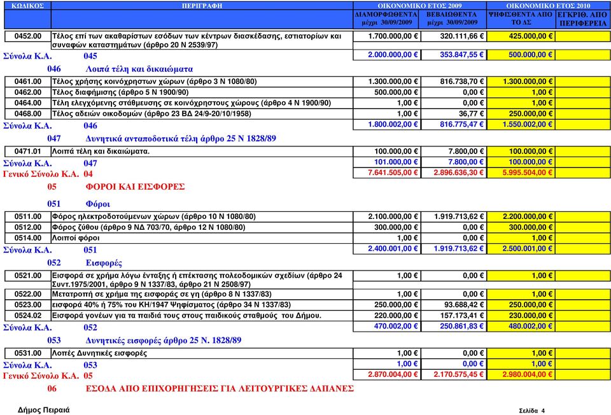
Task: Select code cell 0521.00
Action: 27,276
